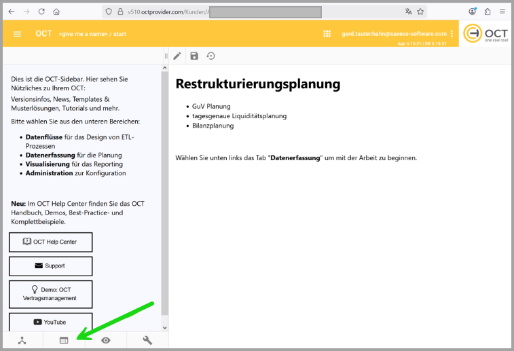The image size is (514, 351).
Task: Click the shield tracking protection icon
Action: [109, 12]
